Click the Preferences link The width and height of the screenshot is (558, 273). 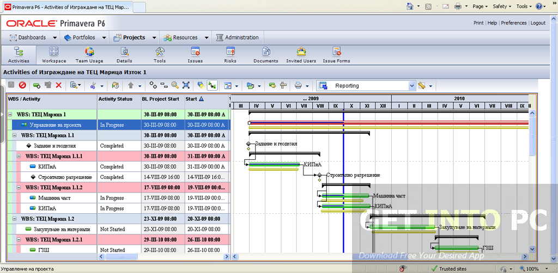(513, 23)
